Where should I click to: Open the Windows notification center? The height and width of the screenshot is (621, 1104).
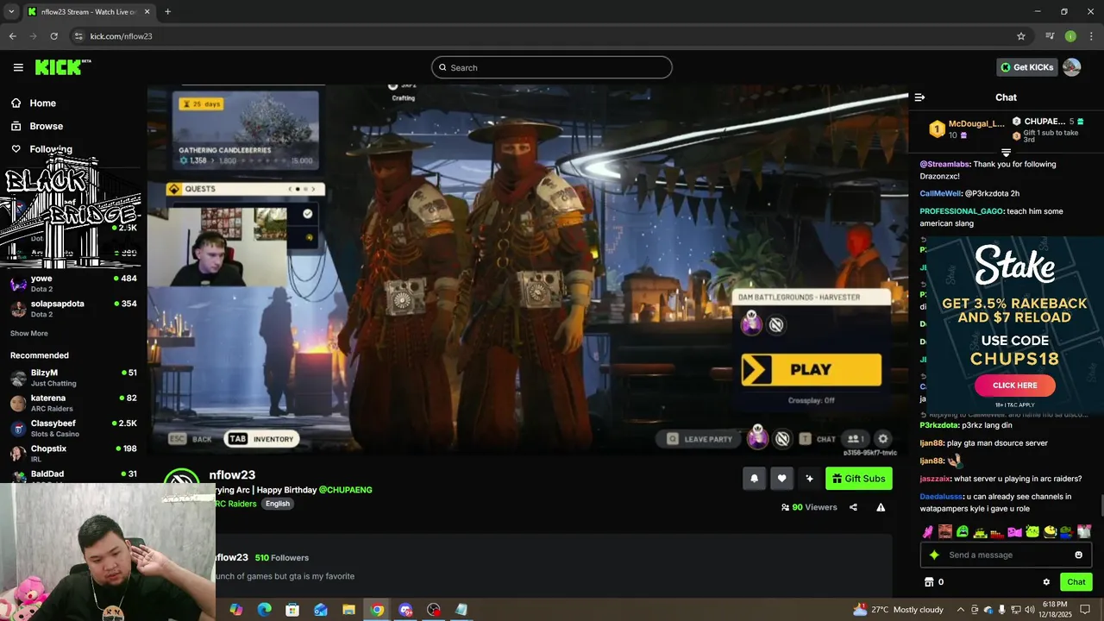[1085, 610]
